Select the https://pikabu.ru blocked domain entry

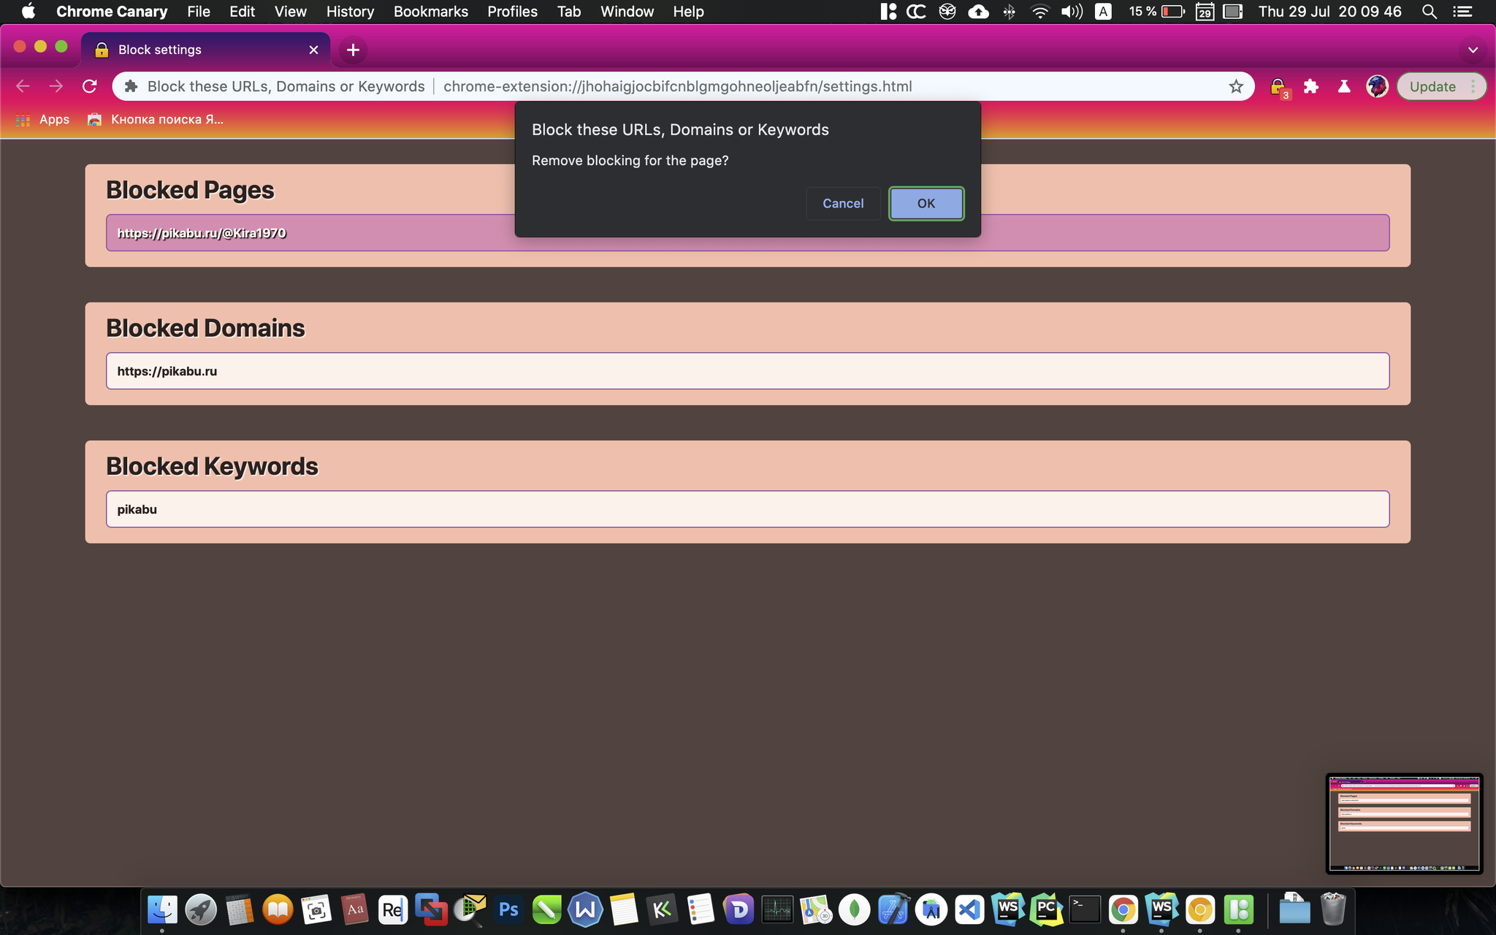747,370
